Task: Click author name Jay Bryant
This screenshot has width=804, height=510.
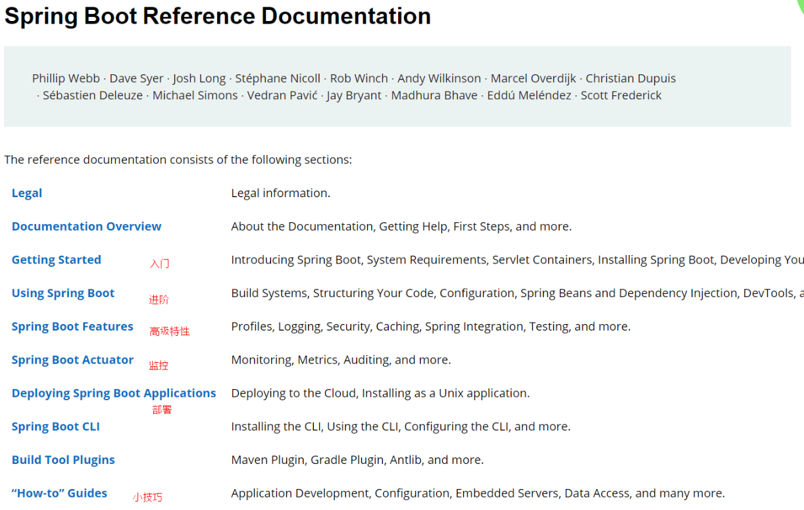Action: tap(354, 96)
